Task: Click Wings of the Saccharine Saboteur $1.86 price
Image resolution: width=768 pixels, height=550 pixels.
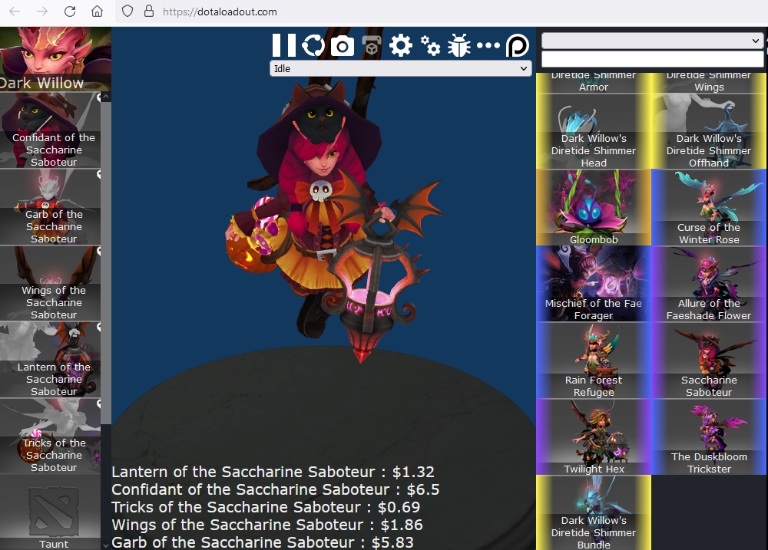Action: [267, 525]
